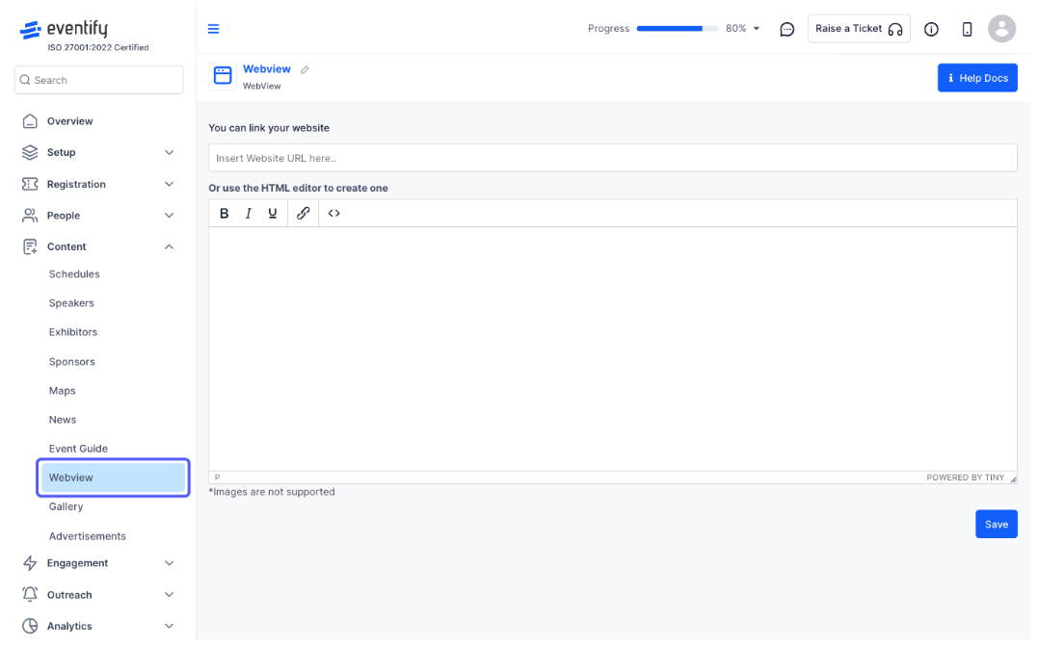This screenshot has height=646, width=1038.
Task: Go to Overview page
Action: (69, 121)
